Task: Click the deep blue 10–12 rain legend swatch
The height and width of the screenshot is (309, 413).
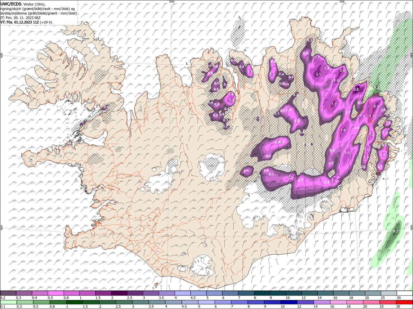Action: tap(289, 302)
